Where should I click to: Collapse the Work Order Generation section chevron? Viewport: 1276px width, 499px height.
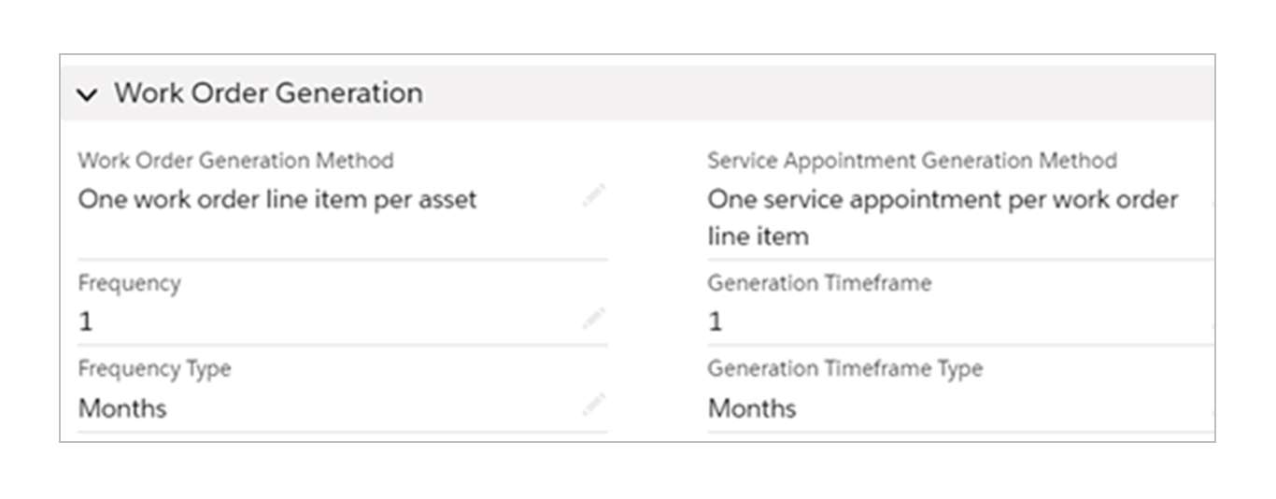88,94
